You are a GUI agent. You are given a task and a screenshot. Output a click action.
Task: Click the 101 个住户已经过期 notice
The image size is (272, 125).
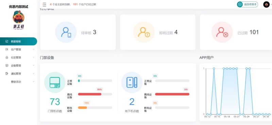(84, 4)
